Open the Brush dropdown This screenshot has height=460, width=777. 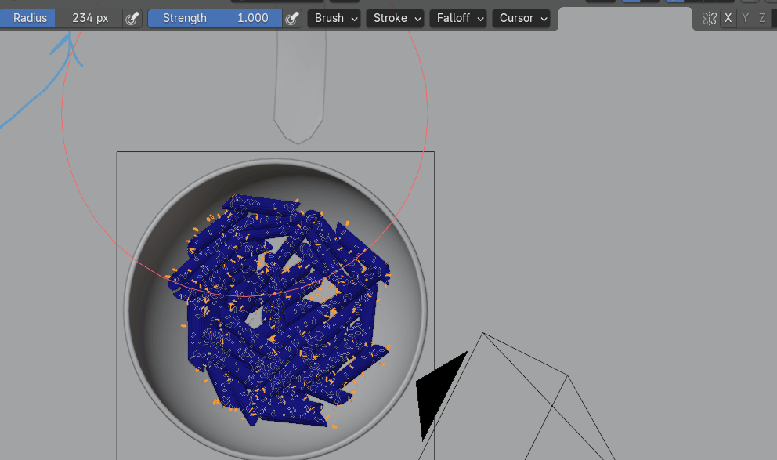coord(334,18)
